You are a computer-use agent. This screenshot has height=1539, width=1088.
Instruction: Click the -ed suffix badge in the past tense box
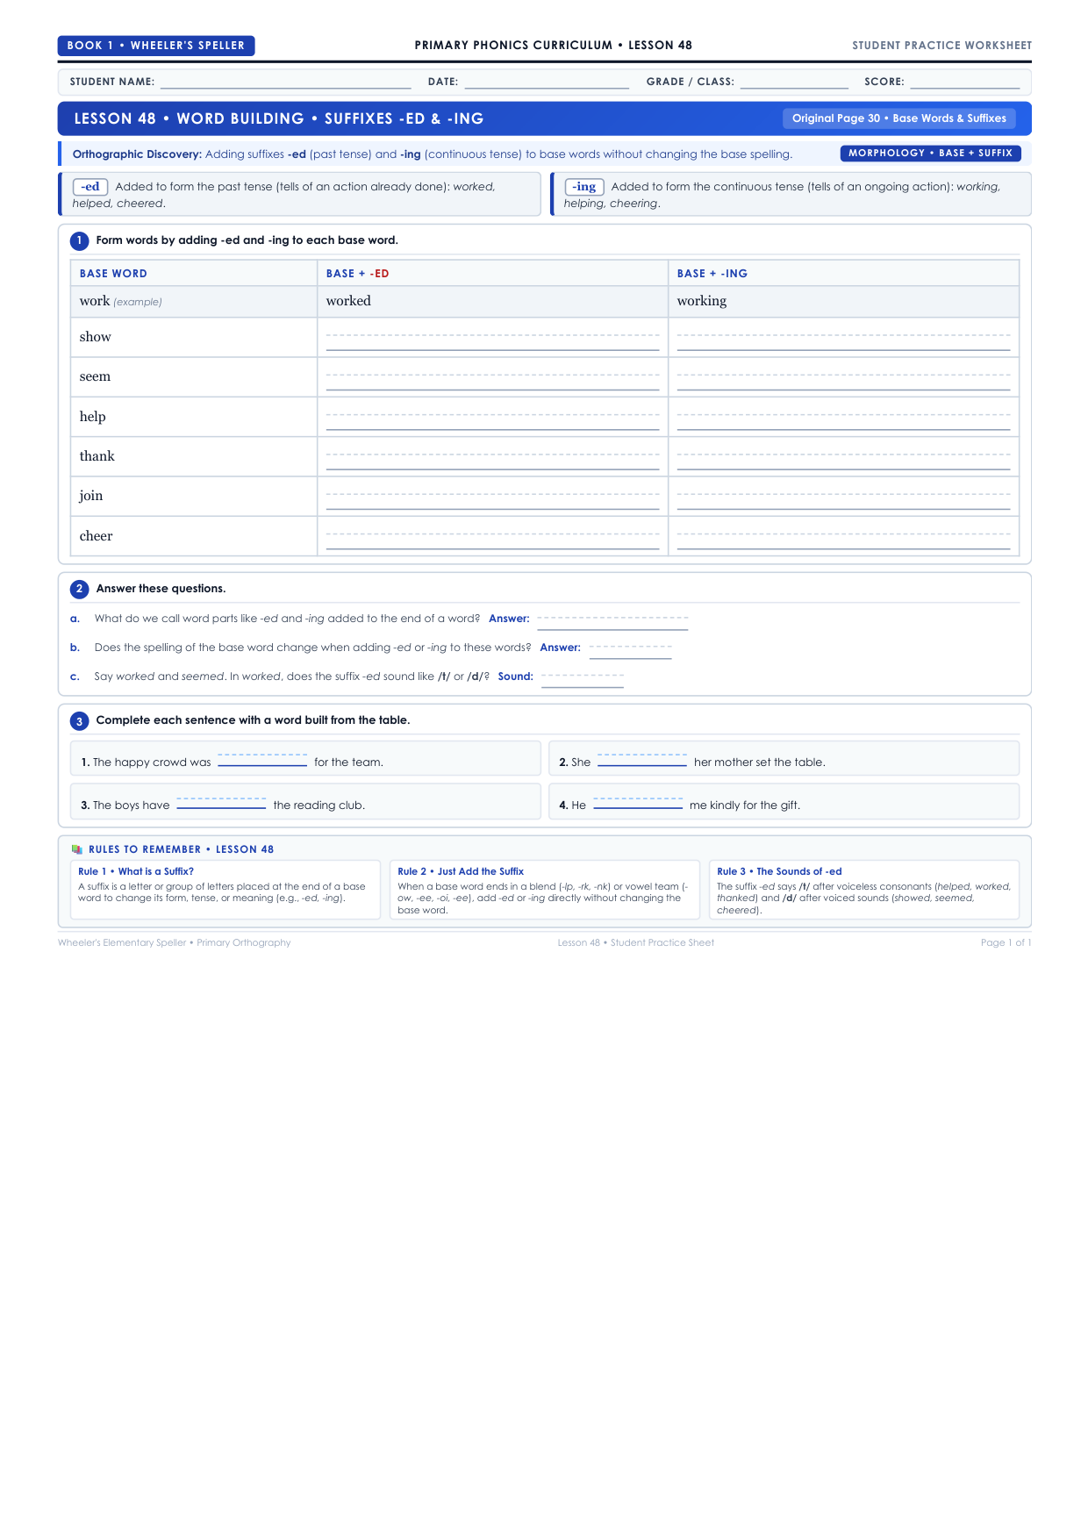pos(90,187)
